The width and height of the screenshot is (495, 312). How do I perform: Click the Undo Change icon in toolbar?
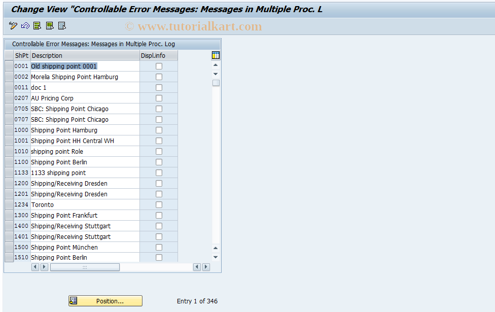[x=25, y=25]
